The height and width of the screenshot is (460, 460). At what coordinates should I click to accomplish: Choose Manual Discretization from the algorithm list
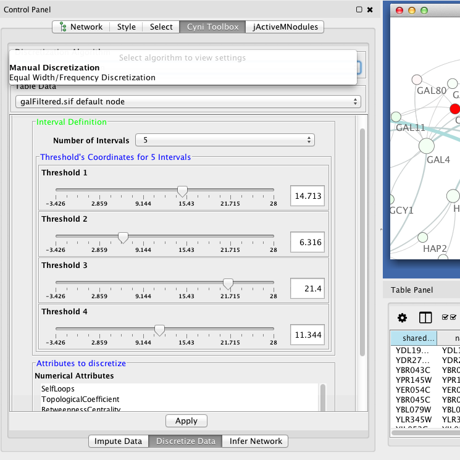click(54, 67)
